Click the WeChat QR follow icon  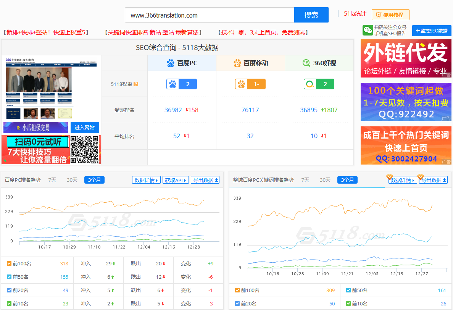click(368, 30)
